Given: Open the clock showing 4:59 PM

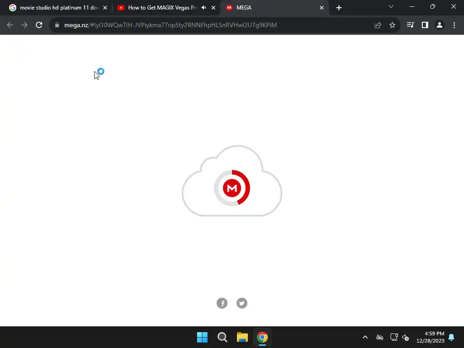Looking at the screenshot, I should 430,337.
